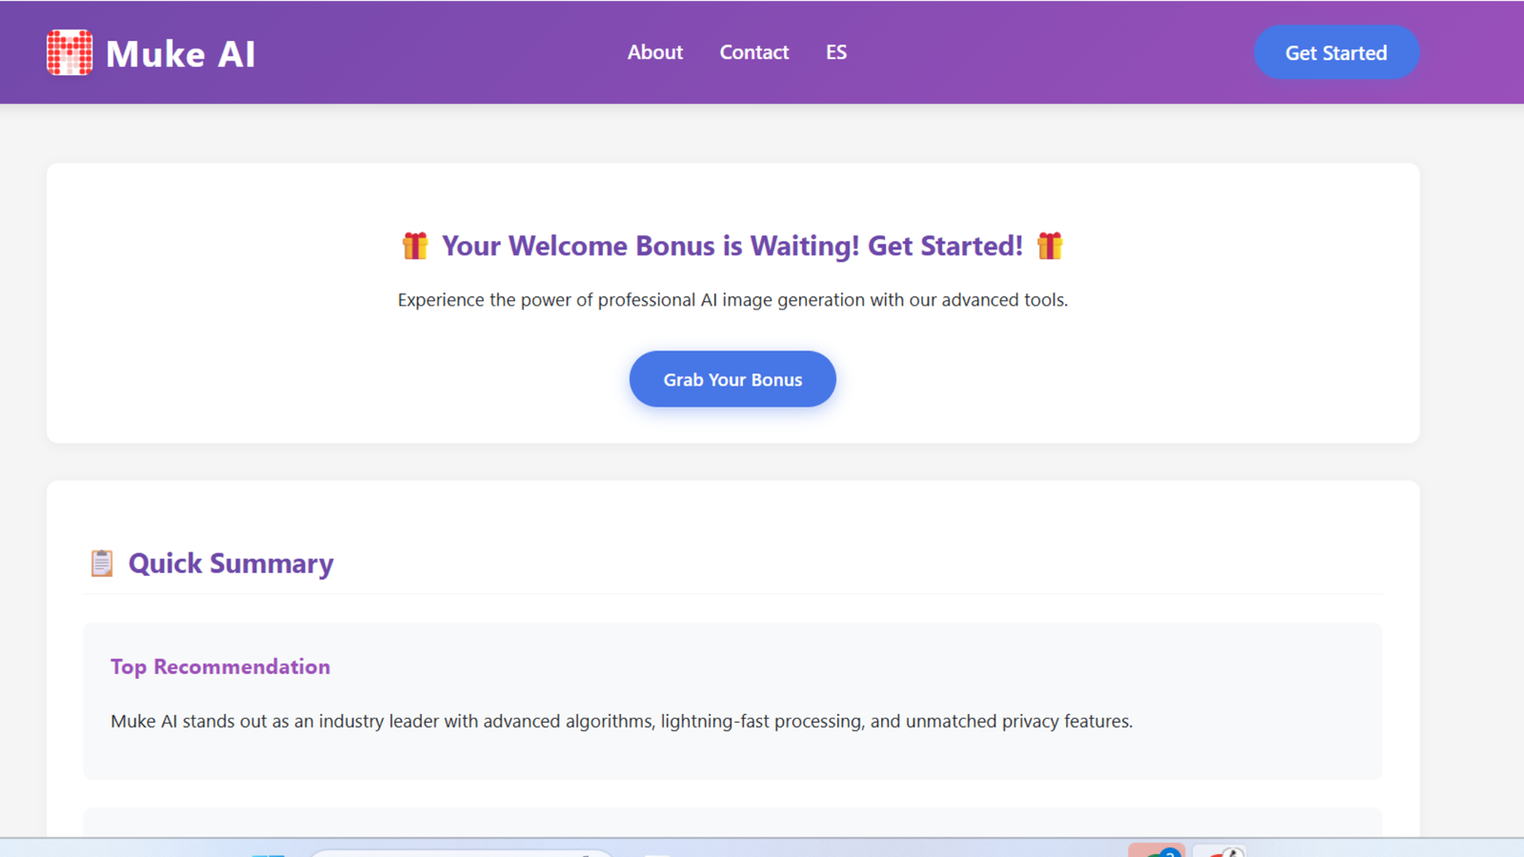Click the Top Recommendation heading

point(220,667)
